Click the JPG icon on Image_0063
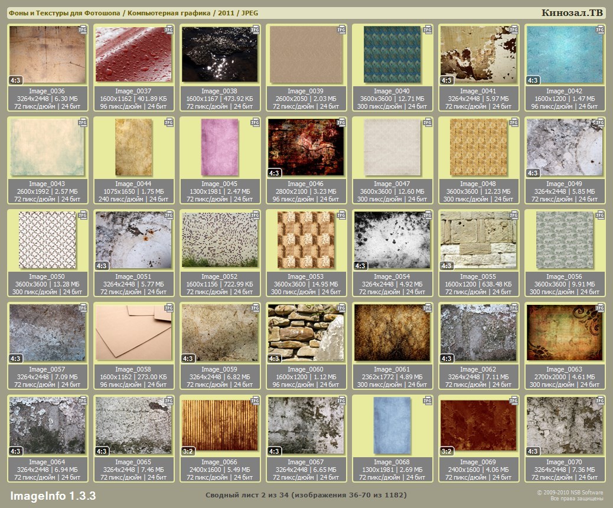The image size is (613, 508). pyautogui.click(x=600, y=308)
